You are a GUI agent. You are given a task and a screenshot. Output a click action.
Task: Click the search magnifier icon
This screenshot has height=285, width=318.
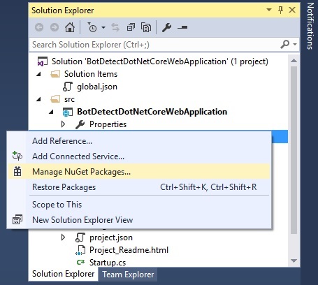point(284,44)
